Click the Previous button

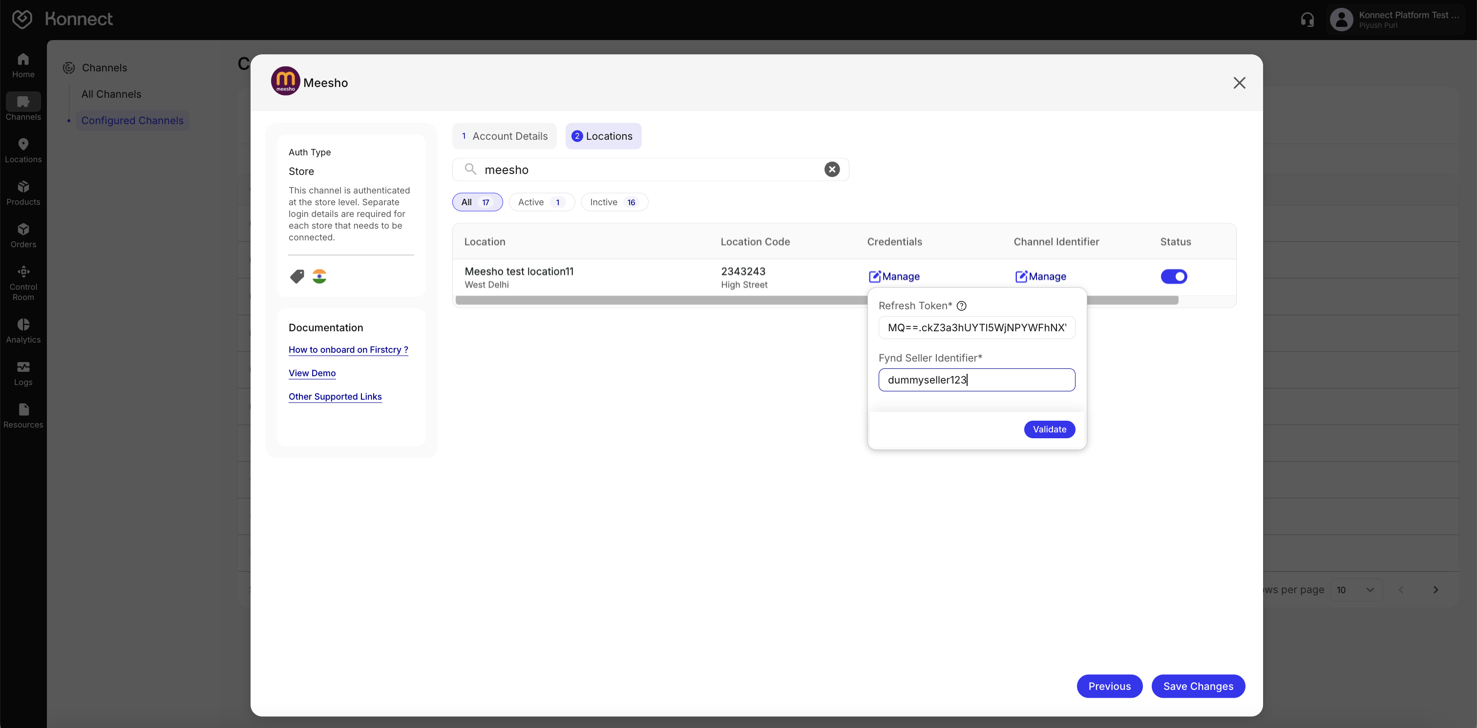click(x=1110, y=686)
